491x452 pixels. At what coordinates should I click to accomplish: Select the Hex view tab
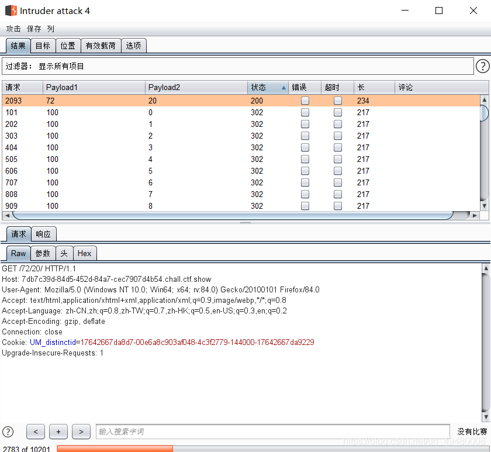pyautogui.click(x=85, y=253)
